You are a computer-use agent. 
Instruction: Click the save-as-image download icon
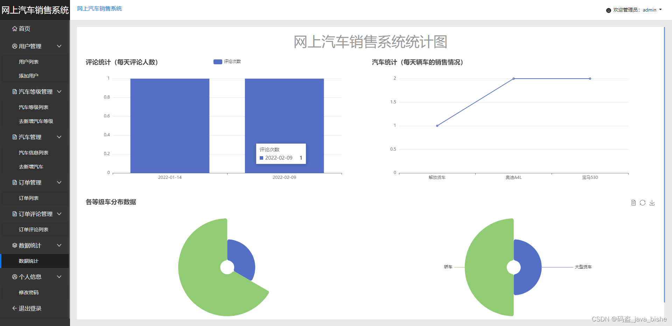click(x=652, y=203)
